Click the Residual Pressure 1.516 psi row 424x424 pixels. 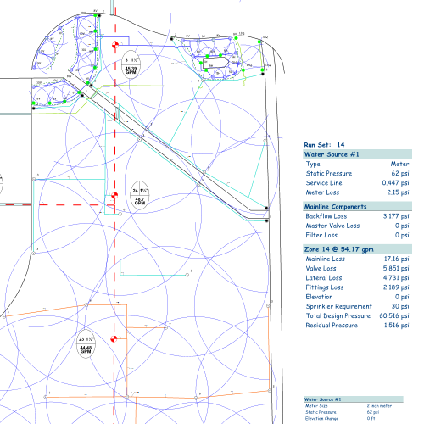357,325
